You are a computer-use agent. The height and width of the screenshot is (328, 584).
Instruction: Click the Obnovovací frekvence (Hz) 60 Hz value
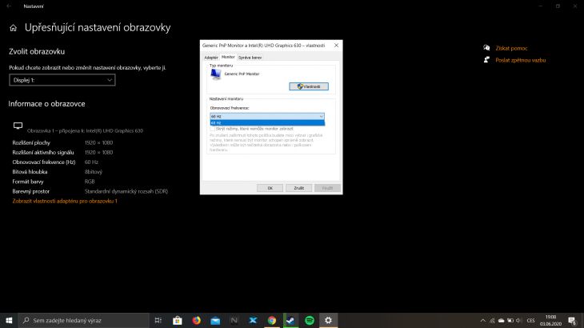[x=91, y=162]
